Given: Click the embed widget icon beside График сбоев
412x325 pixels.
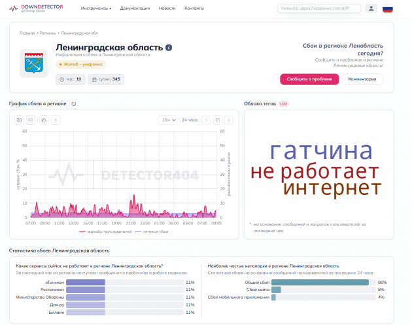Looking at the screenshot, I should [x=73, y=104].
